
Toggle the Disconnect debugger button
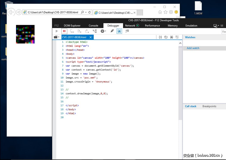[x=112, y=31]
